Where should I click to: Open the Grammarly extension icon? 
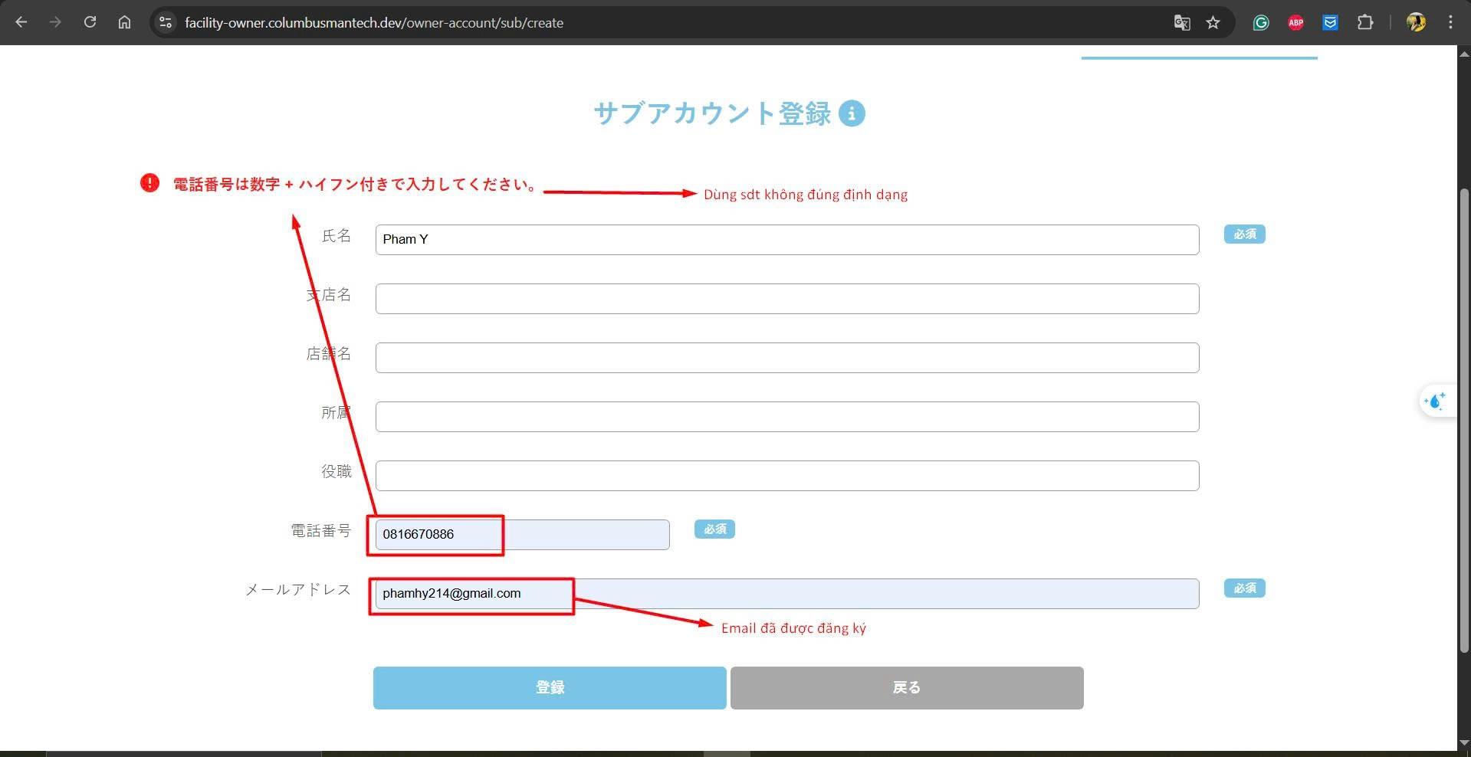click(x=1261, y=23)
